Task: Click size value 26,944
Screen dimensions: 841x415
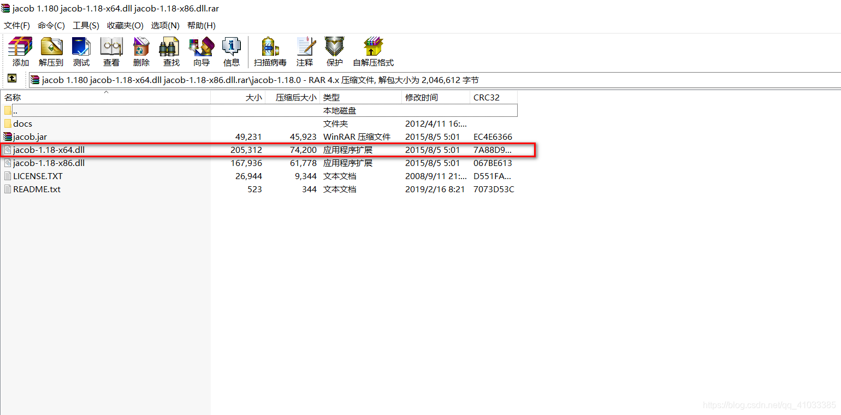Action: pyautogui.click(x=249, y=176)
